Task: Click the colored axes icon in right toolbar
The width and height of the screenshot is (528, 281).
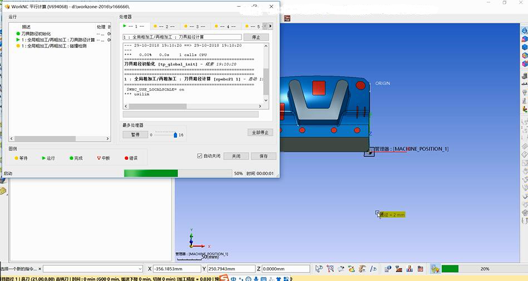Action: pyautogui.click(x=525, y=109)
